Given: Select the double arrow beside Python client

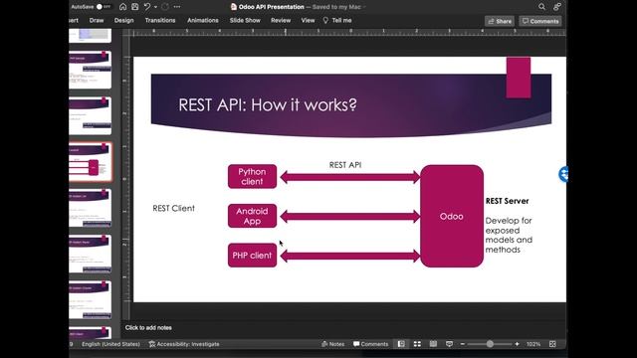Looking at the screenshot, I should tap(350, 177).
